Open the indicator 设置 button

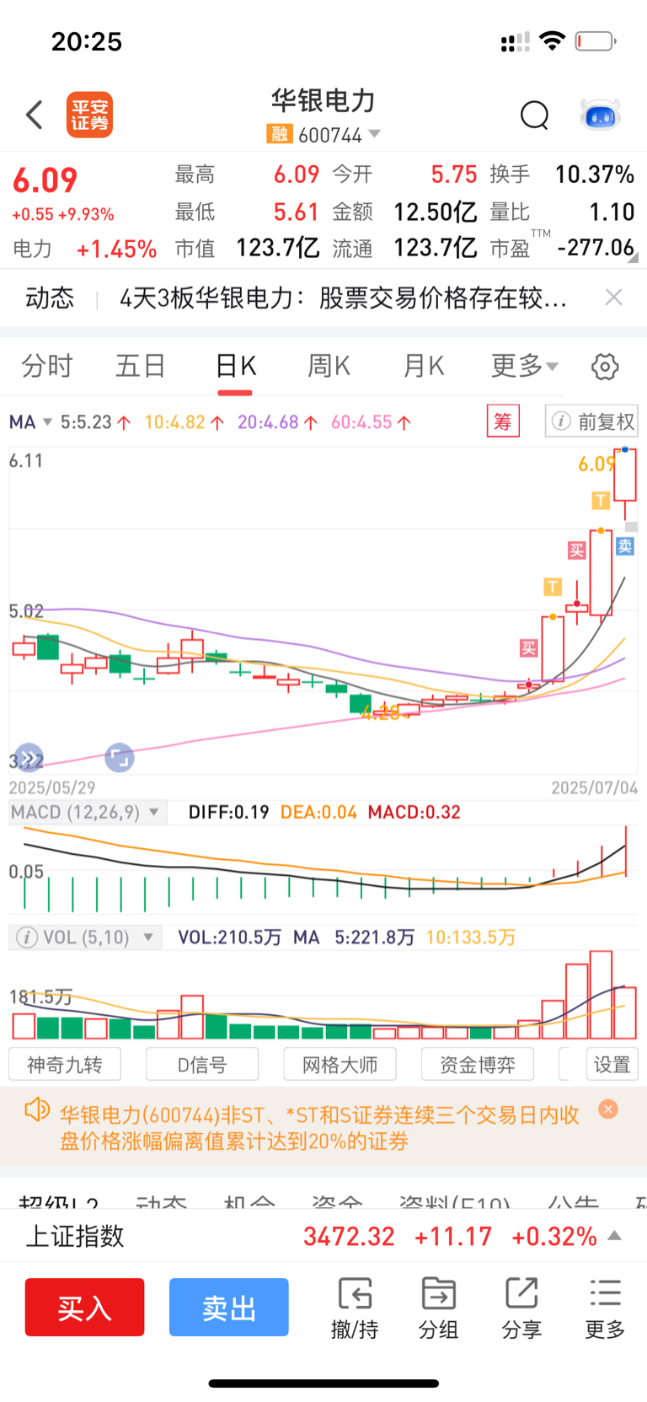(x=612, y=1064)
